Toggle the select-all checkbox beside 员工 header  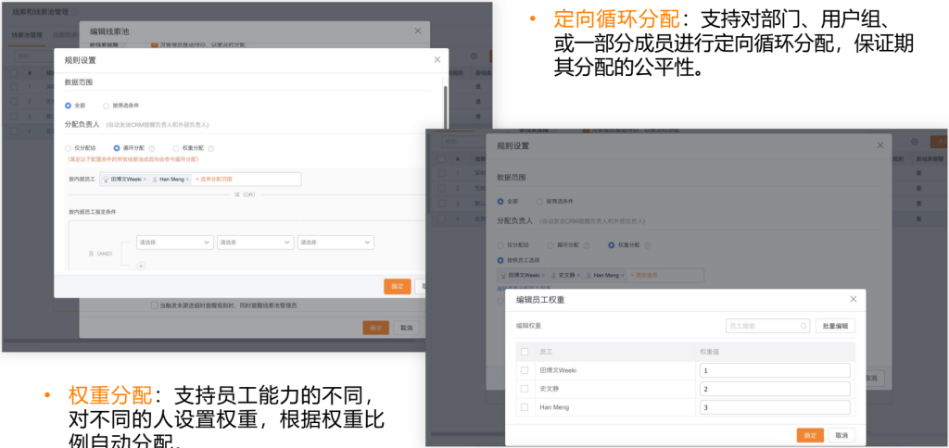[525, 352]
